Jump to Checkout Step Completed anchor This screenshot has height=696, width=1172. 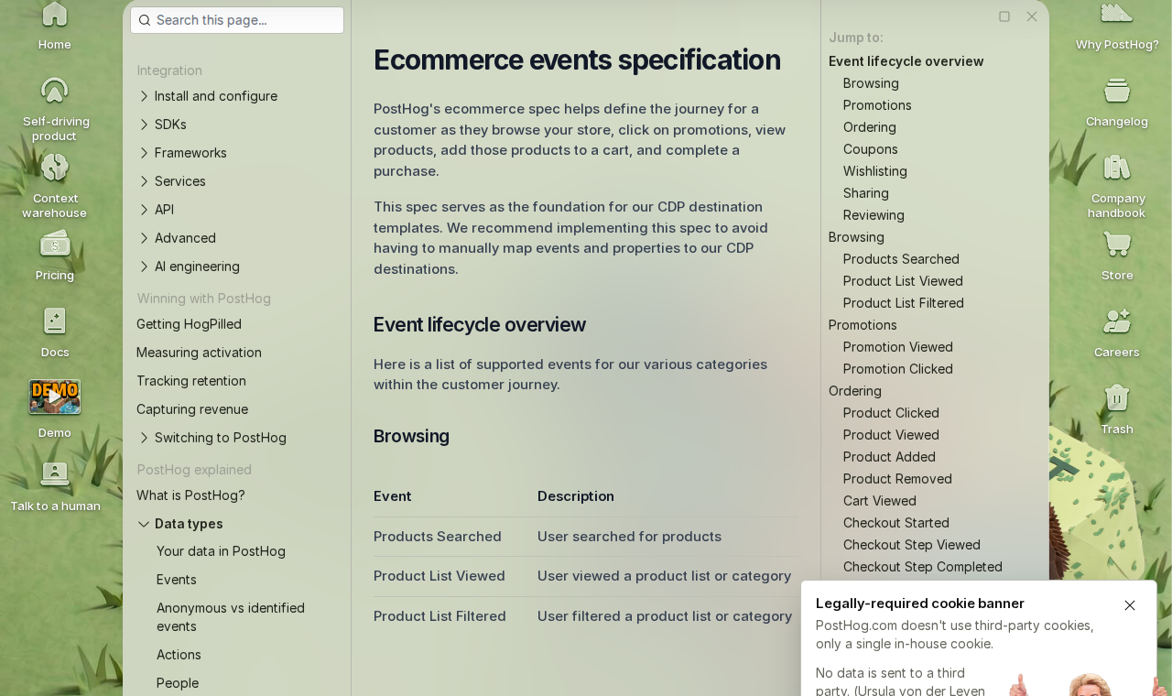(923, 567)
